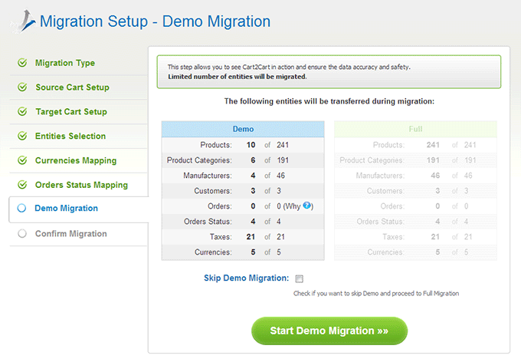Open the Migration Type step
The image size is (521, 362).
[x=65, y=63]
